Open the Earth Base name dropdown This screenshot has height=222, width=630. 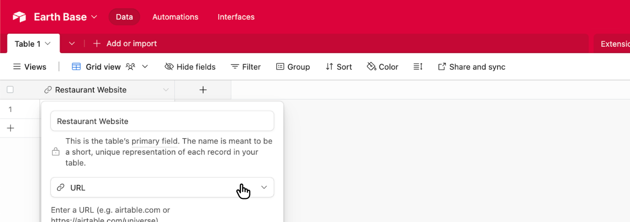tap(66, 17)
